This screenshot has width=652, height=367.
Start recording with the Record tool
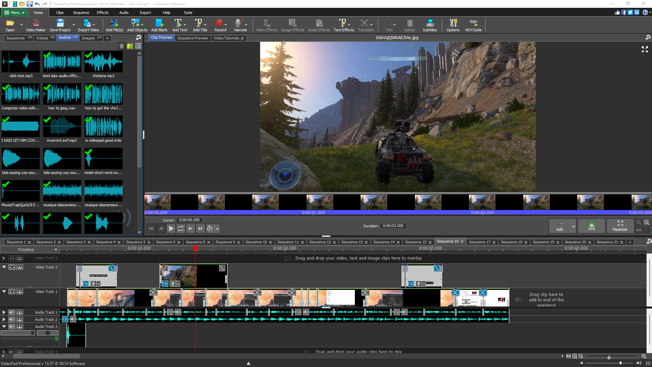click(220, 24)
